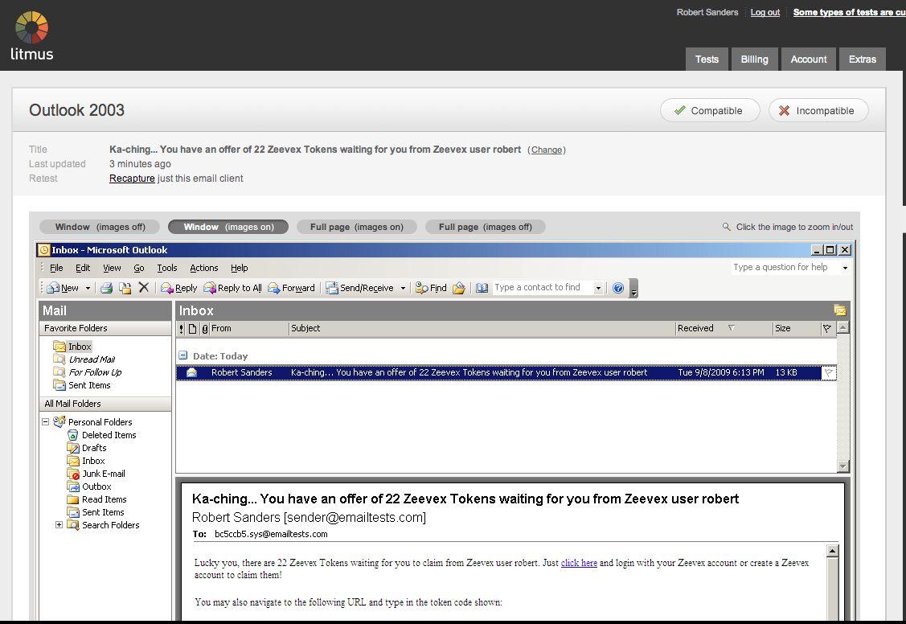The image size is (906, 624).
Task: Click the Flag Status column header
Action: (x=827, y=328)
